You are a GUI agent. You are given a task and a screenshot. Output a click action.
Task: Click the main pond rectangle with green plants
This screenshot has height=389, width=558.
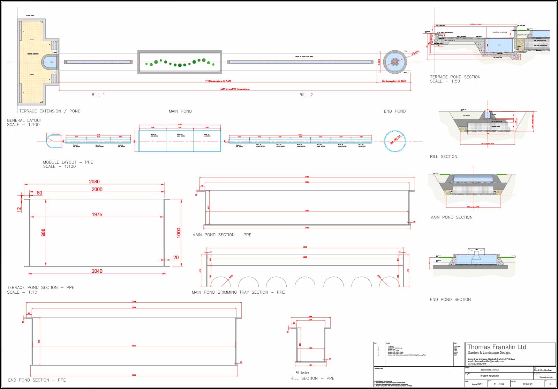tap(180, 62)
